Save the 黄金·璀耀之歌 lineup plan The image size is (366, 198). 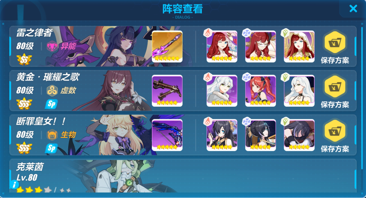[335, 91]
